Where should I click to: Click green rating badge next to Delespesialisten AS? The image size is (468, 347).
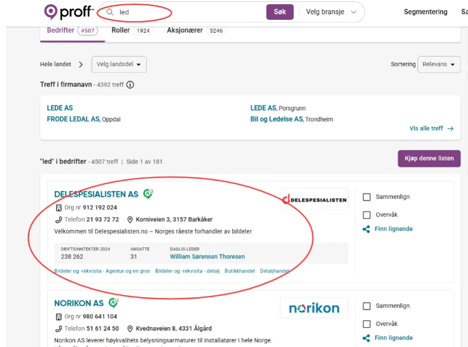[x=148, y=193]
